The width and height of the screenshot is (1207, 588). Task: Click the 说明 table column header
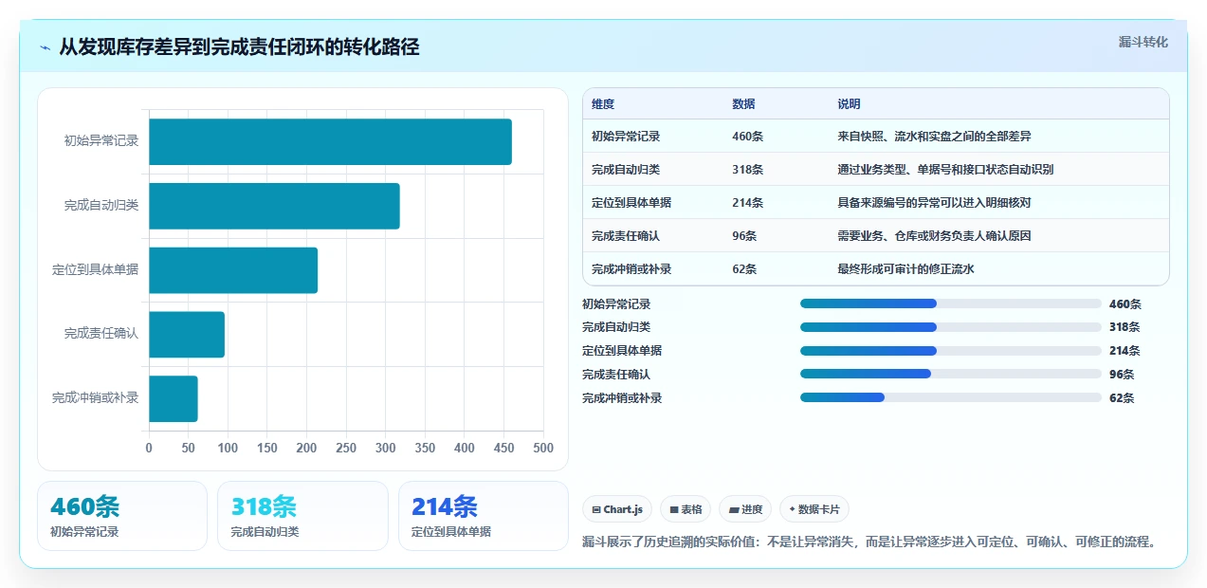pyautogui.click(x=849, y=104)
